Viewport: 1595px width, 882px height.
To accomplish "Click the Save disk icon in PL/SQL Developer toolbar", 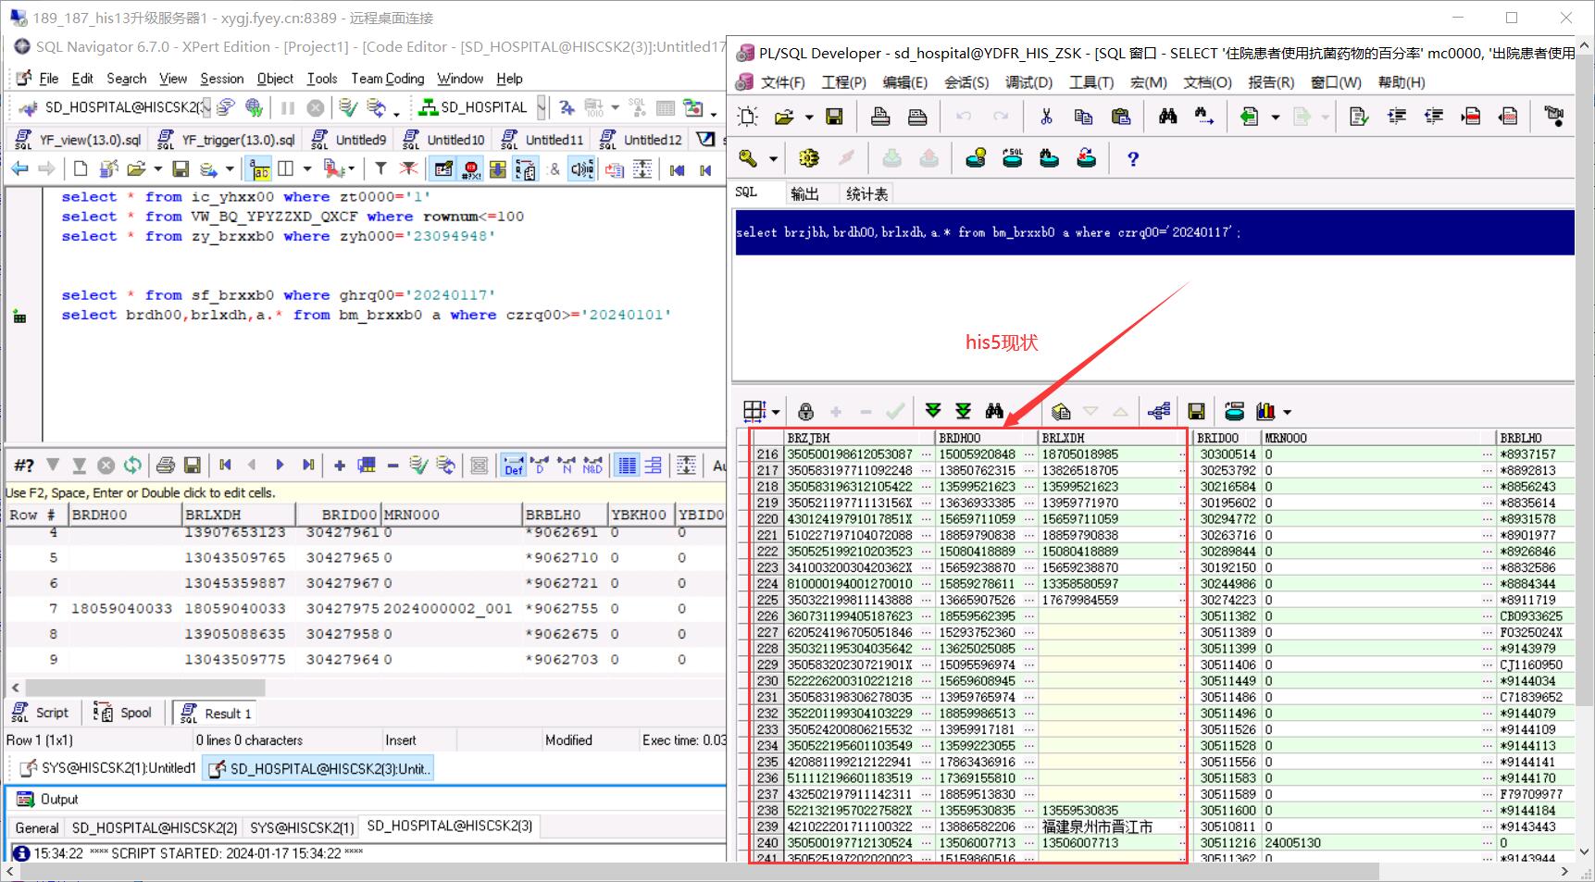I will 834,117.
